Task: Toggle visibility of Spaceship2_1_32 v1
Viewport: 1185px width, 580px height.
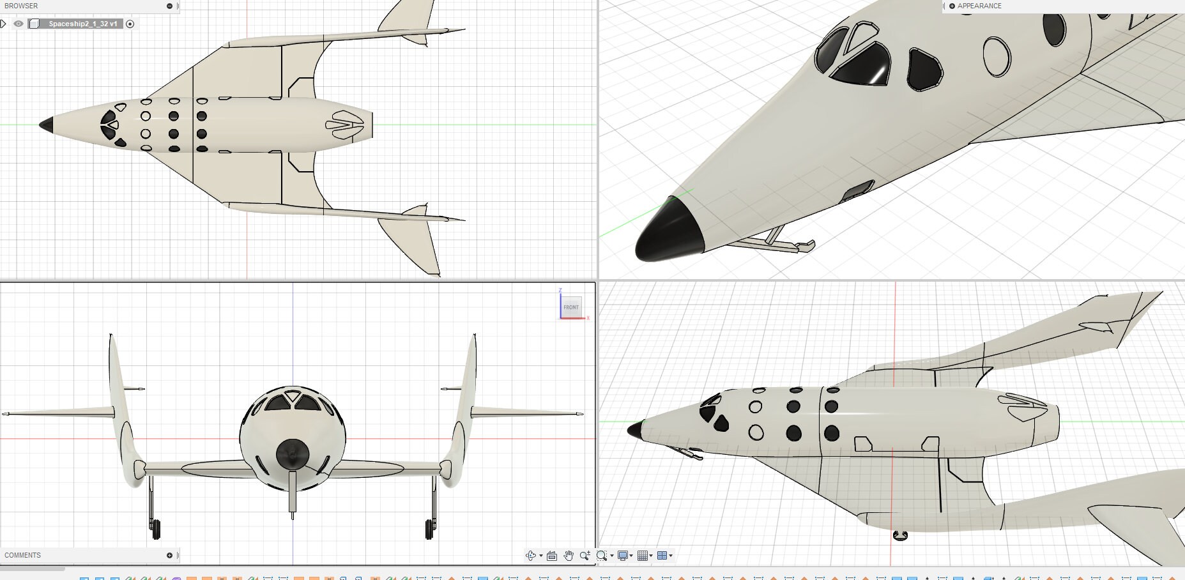Action: 18,24
